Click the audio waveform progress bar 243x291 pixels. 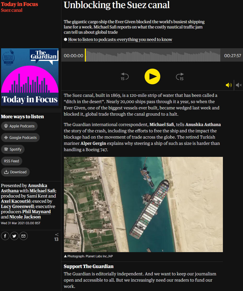coord(153,55)
